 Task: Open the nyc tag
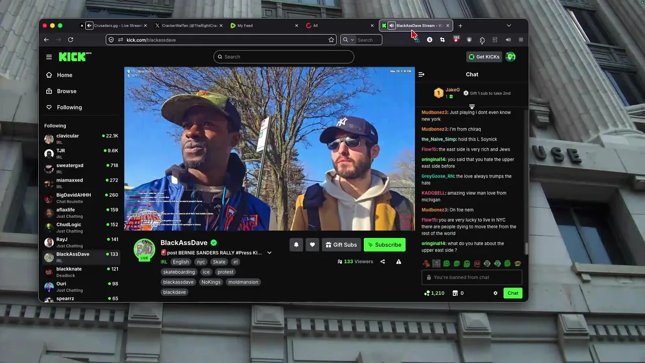pos(201,262)
